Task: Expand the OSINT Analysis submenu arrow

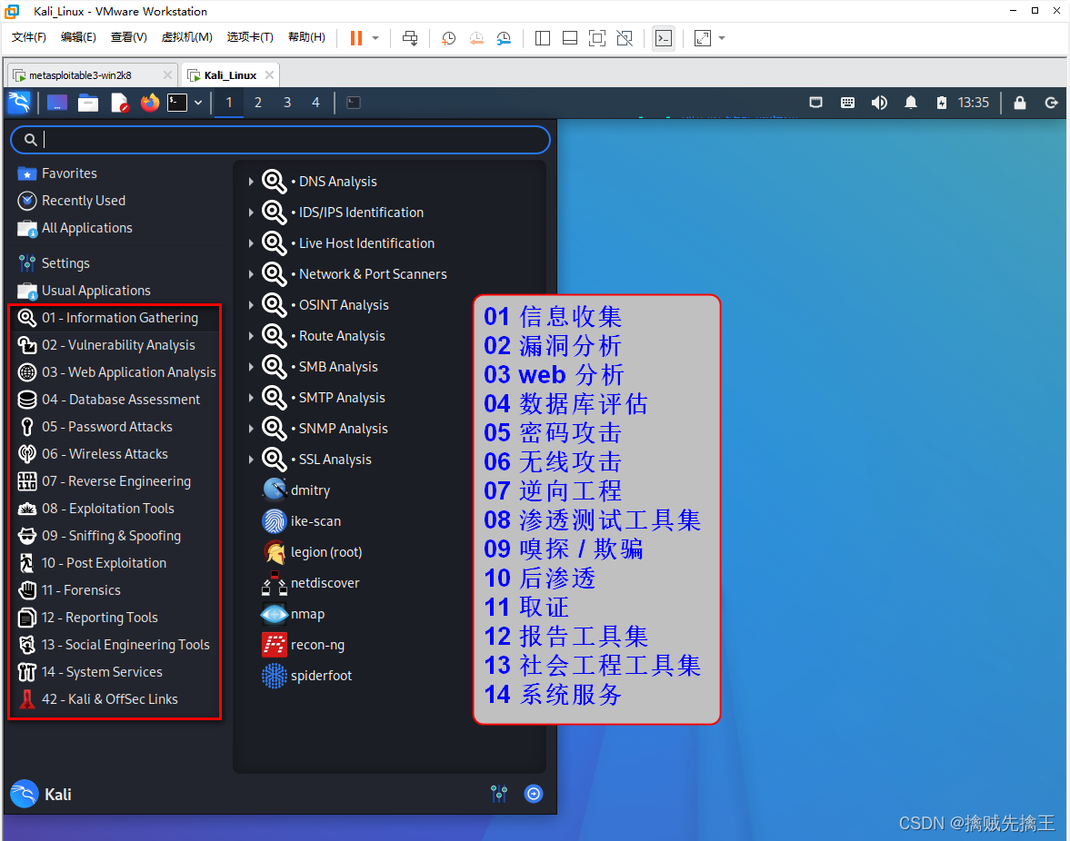Action: 251,304
